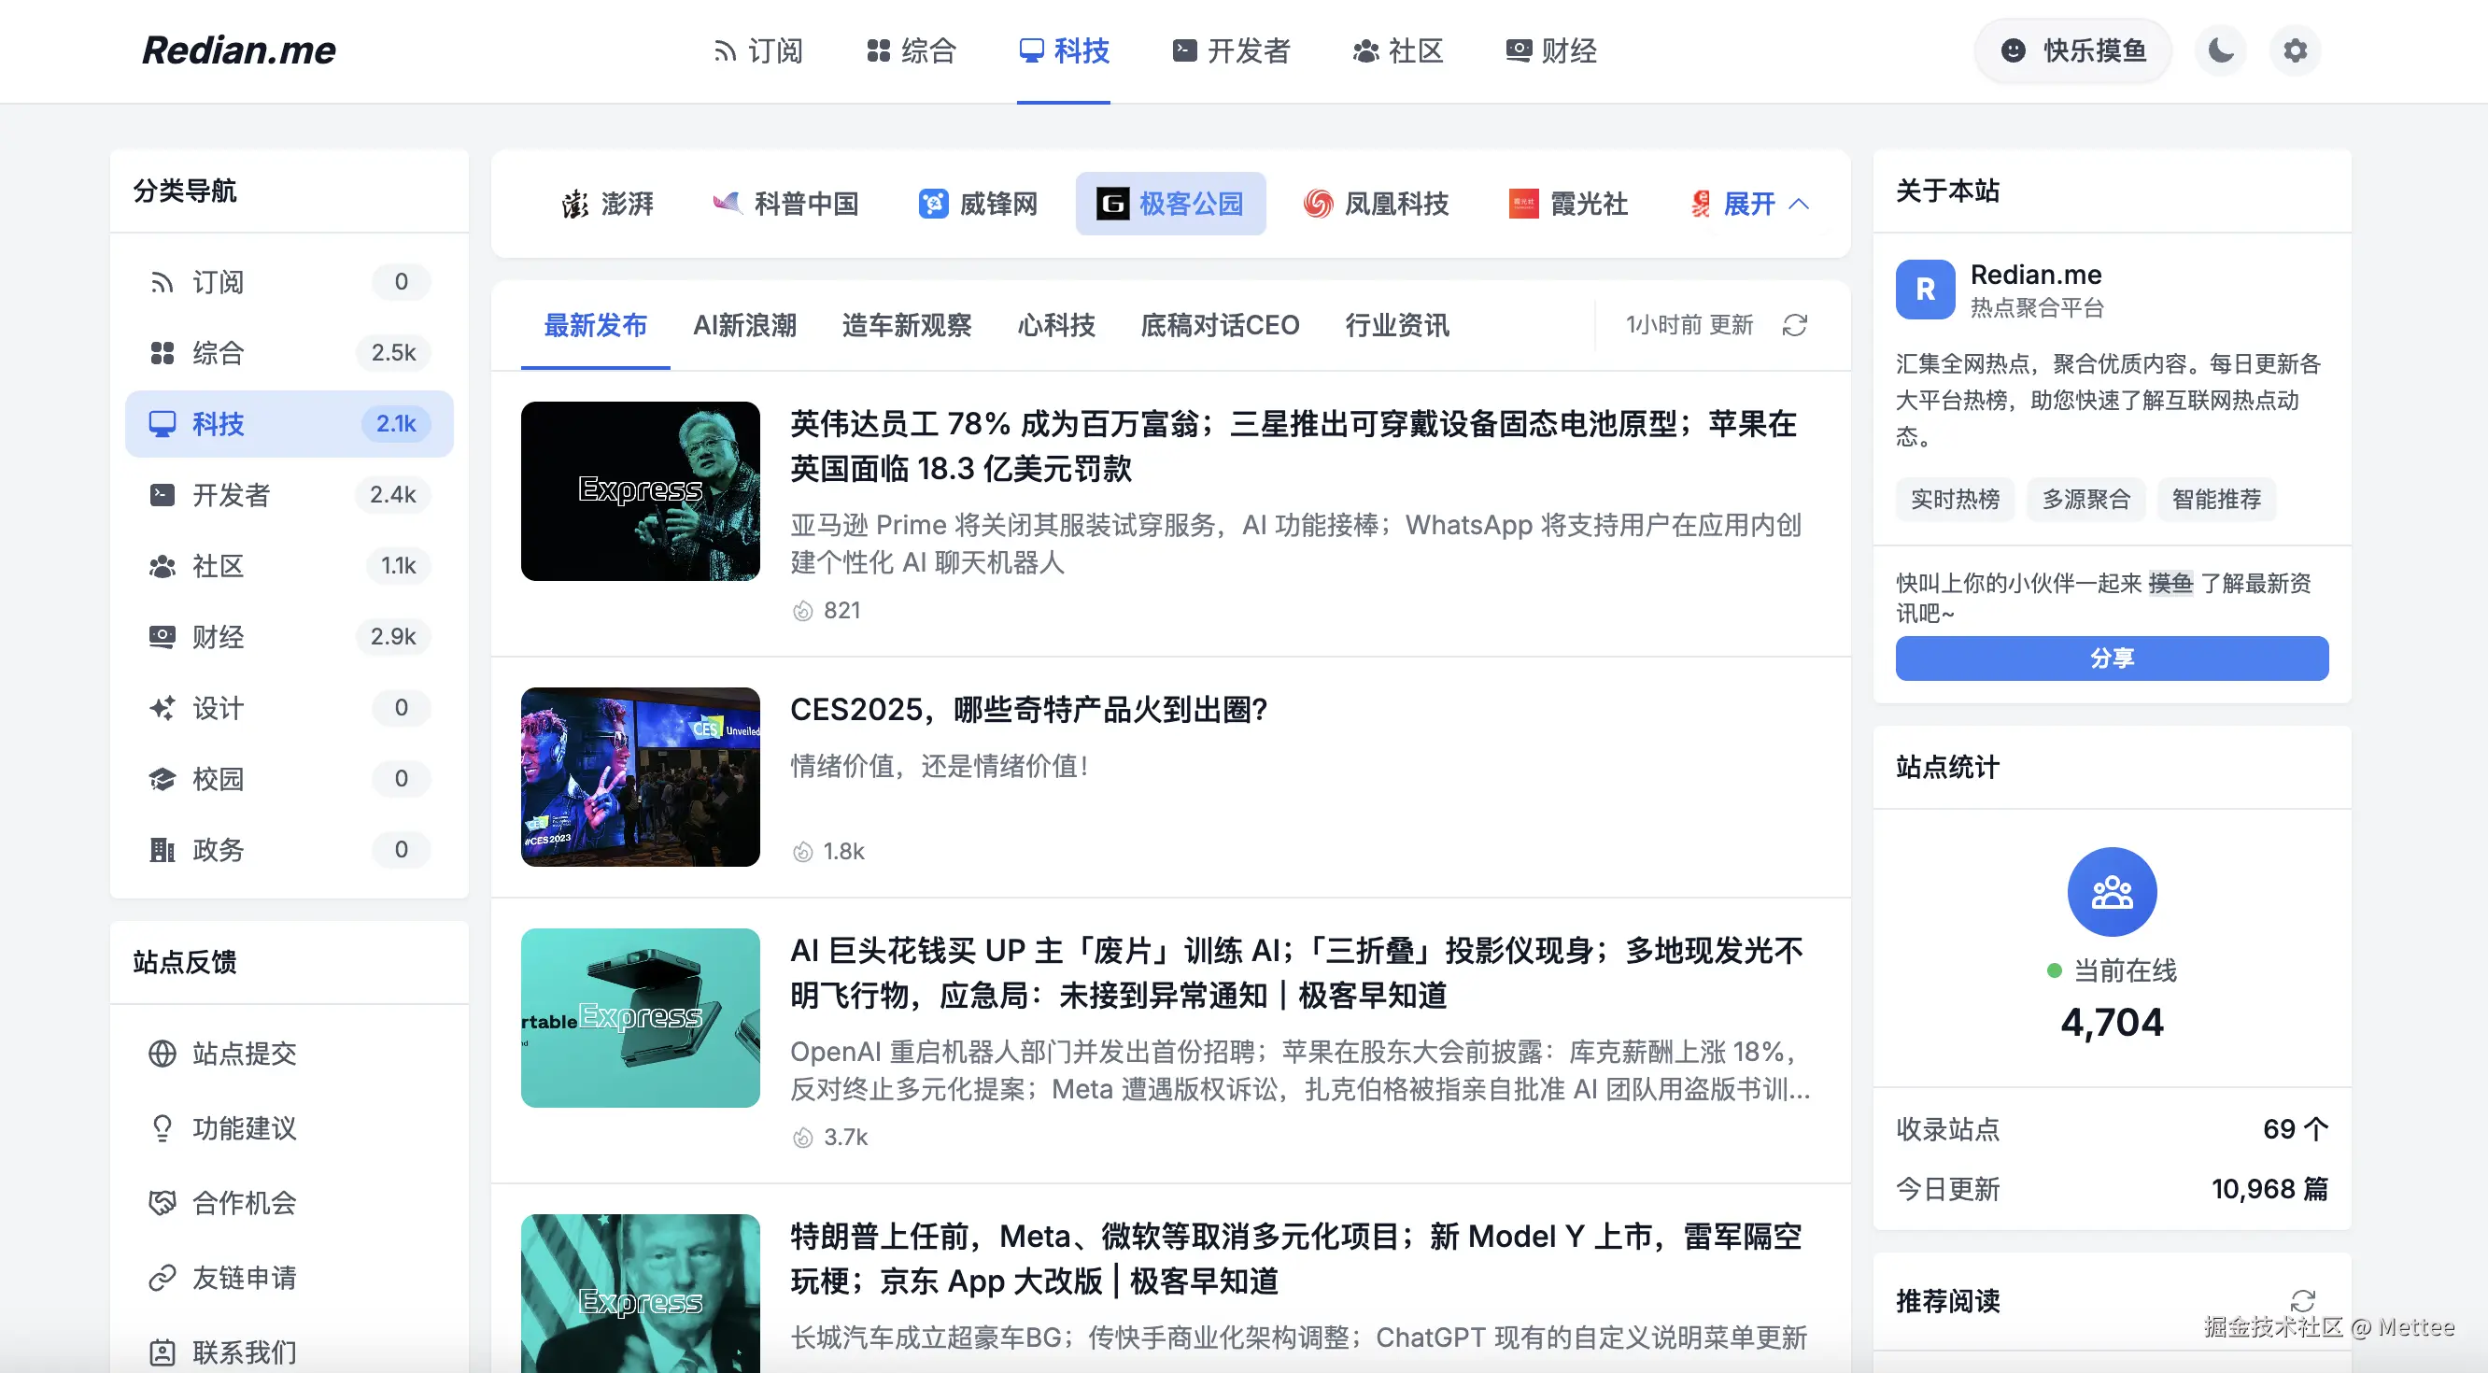The width and height of the screenshot is (2488, 1373).
Task: Click the Redian.me blue R logo
Action: (x=1925, y=289)
